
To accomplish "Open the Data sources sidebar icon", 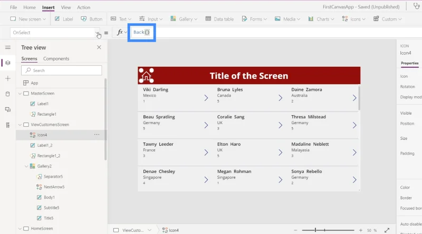I will (8, 94).
